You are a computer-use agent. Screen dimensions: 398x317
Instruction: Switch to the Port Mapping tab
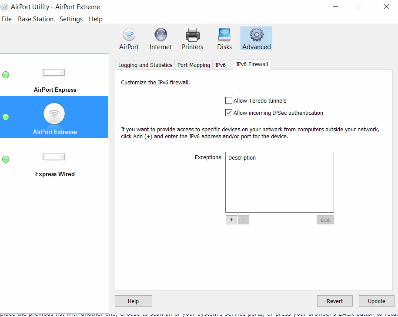click(194, 65)
